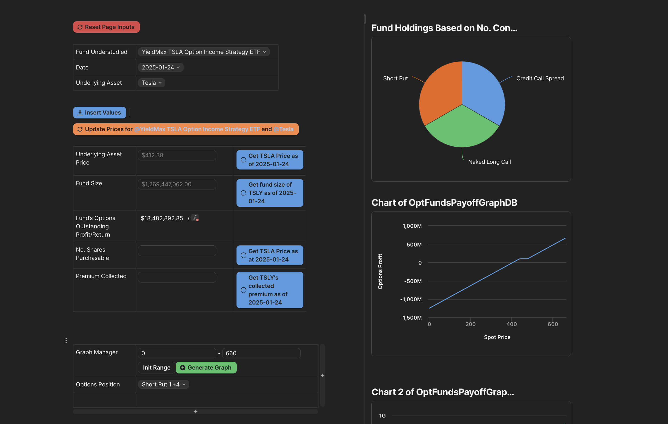Image resolution: width=668 pixels, height=424 pixels.
Task: Click the Reset Page Inputs button
Action: coord(106,27)
